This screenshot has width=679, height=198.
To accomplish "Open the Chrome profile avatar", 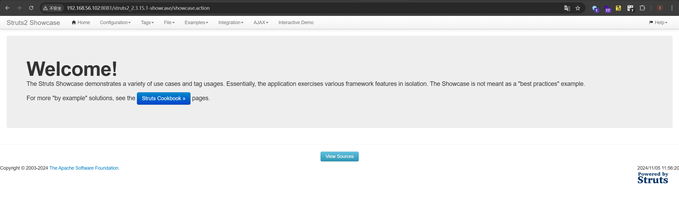I will pyautogui.click(x=660, y=8).
